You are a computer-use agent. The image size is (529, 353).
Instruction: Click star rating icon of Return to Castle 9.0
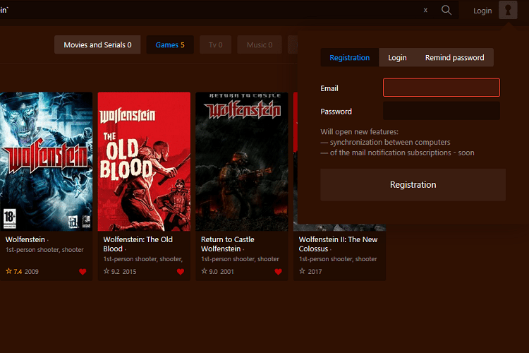[x=205, y=271]
